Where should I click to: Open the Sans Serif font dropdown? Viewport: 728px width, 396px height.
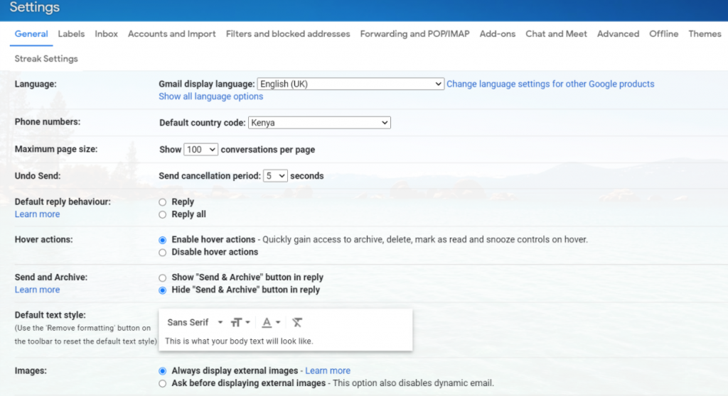(x=195, y=322)
